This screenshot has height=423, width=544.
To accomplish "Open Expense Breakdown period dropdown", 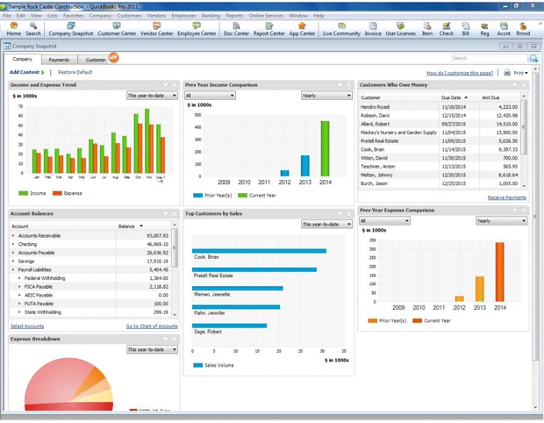I will pyautogui.click(x=153, y=349).
